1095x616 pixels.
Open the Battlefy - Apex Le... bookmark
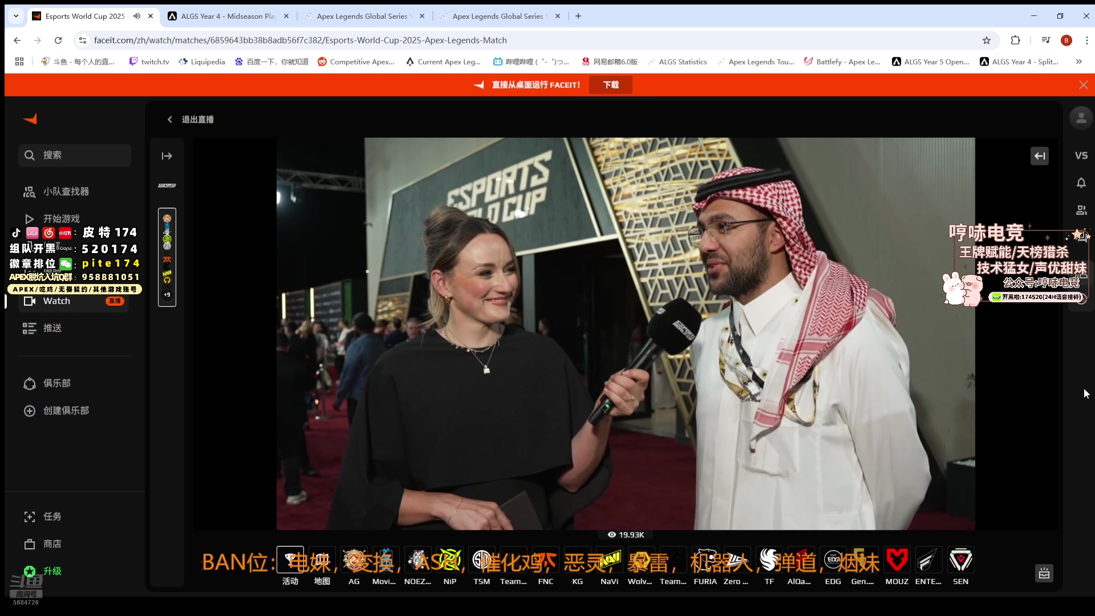pos(842,62)
